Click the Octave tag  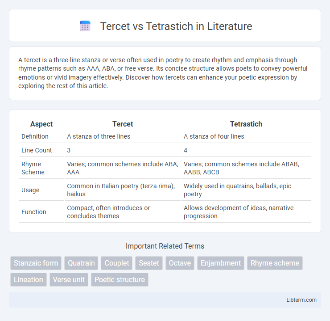180,263
